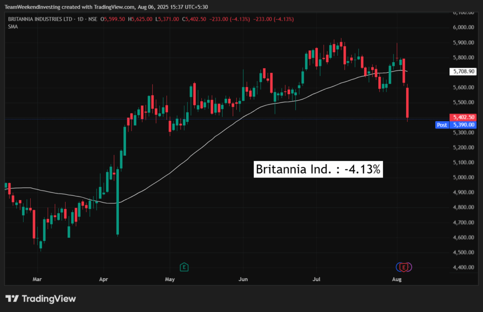Click the SMA indicator label

point(13,27)
